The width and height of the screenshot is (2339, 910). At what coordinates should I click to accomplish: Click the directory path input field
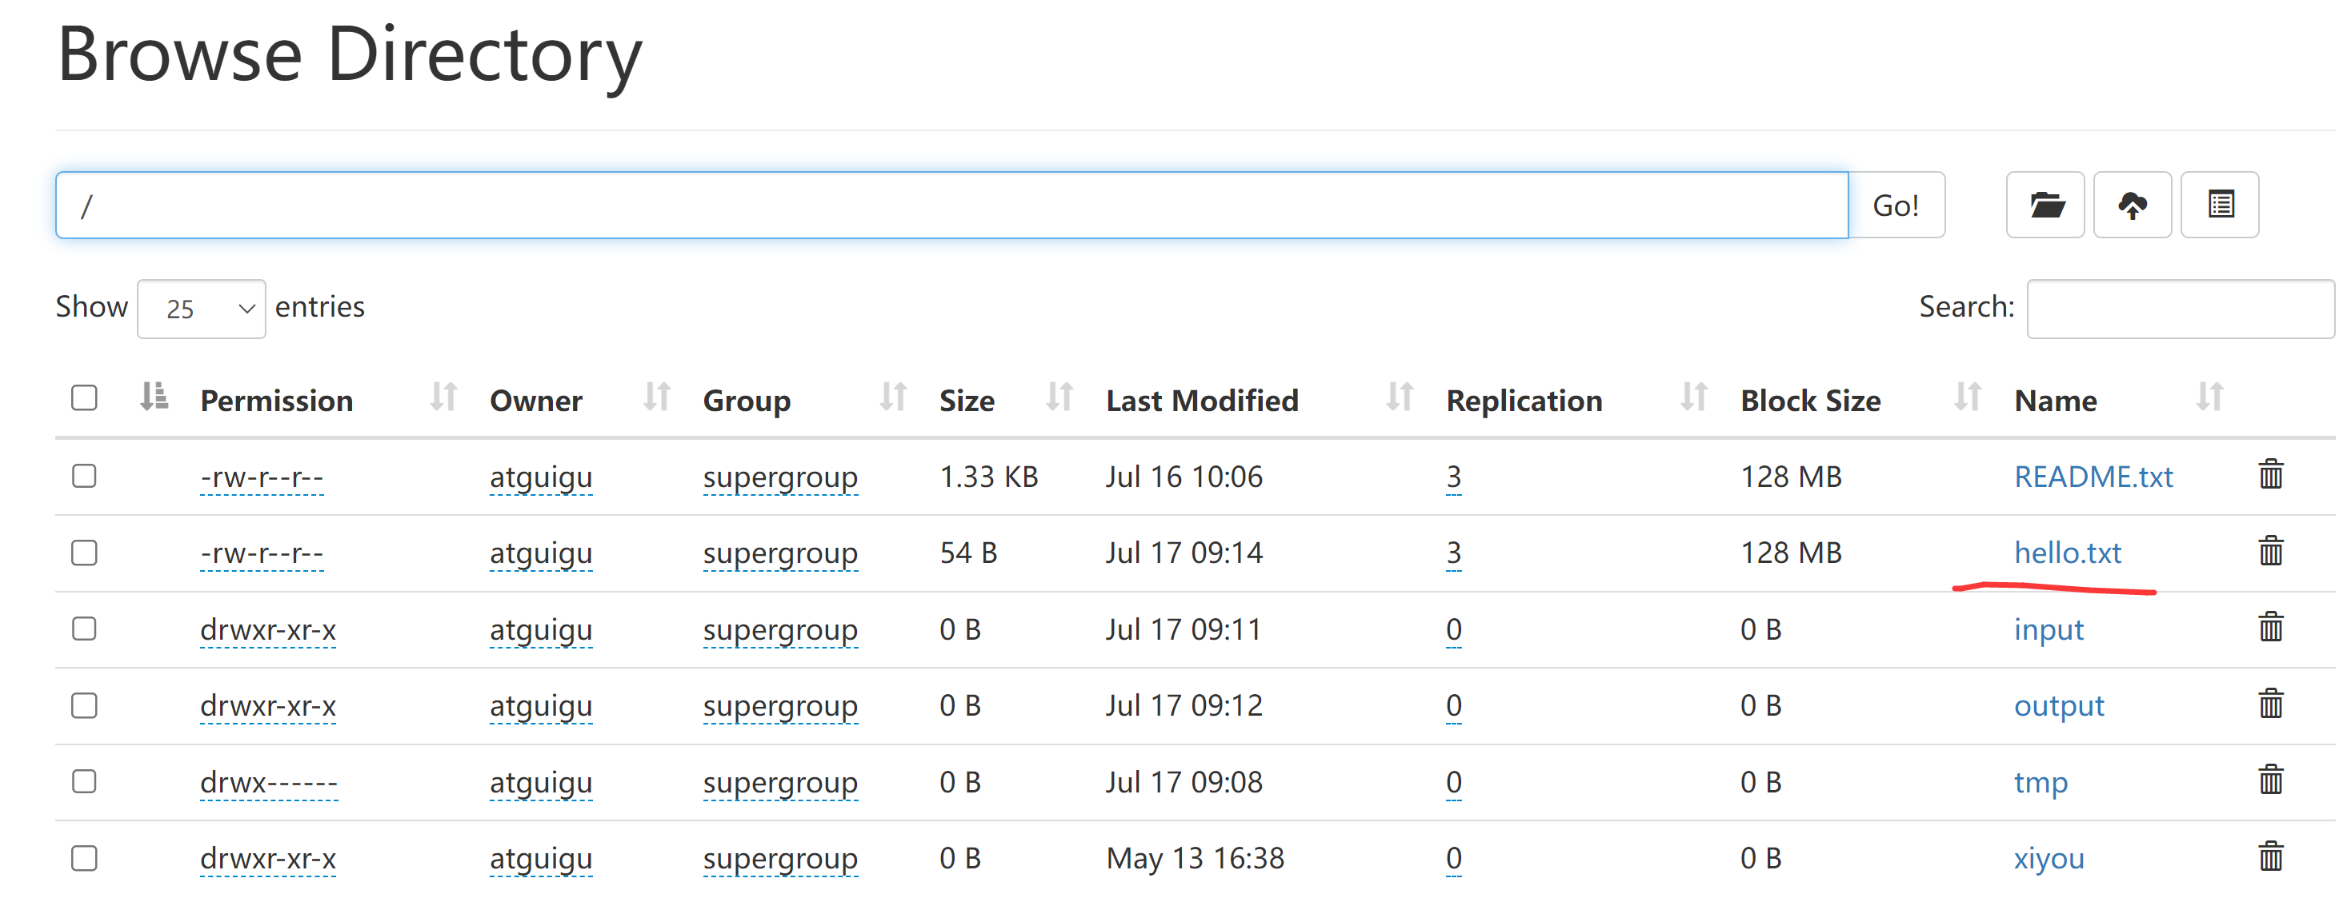click(x=951, y=205)
